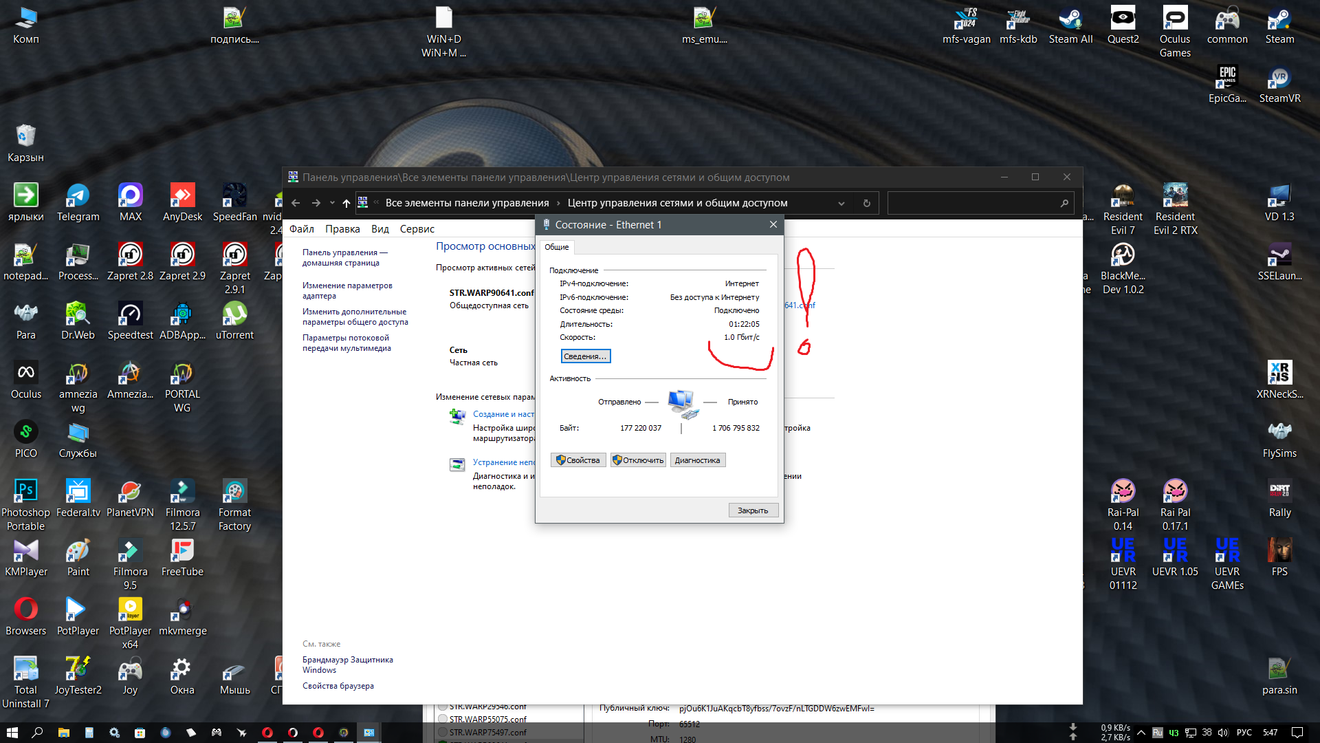
Task: Open the recent locations dropdown arrow
Action: [x=332, y=203]
